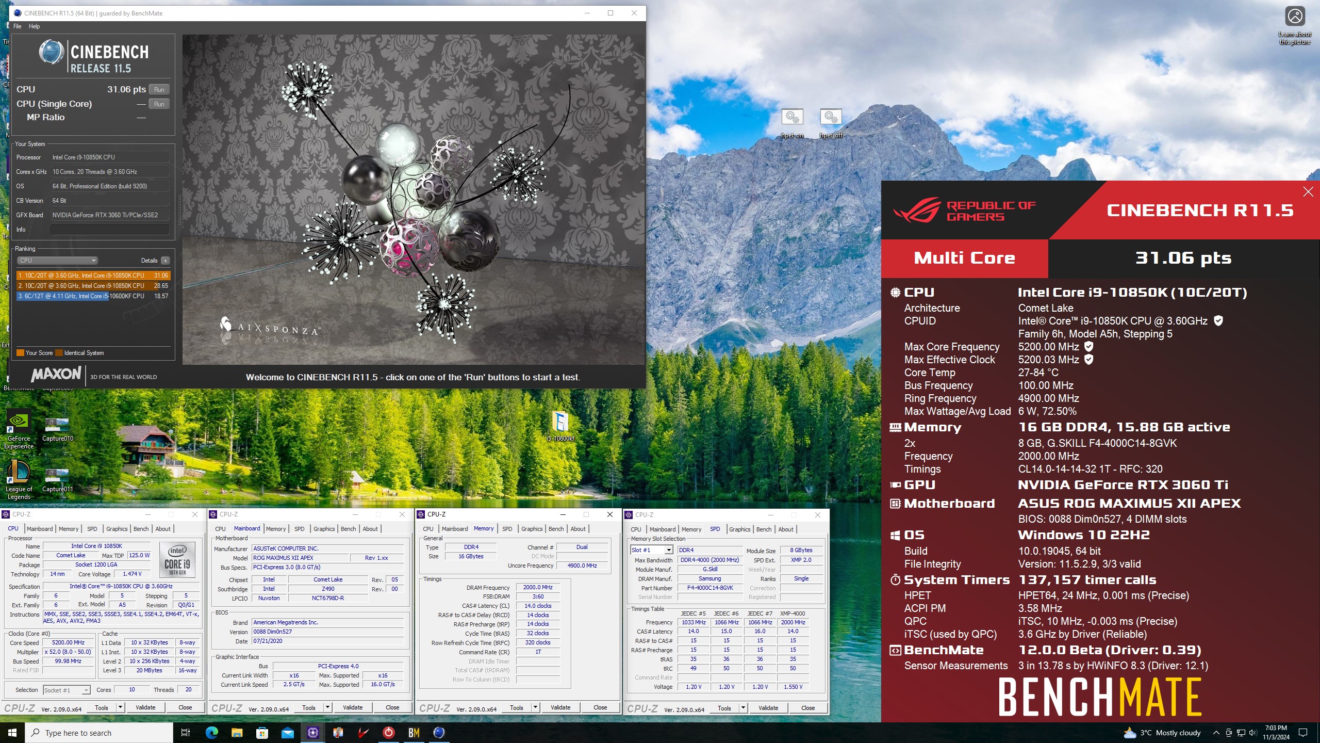Switch to About tab in SPD CPU-Z window
This screenshot has width=1320, height=743.
786,529
